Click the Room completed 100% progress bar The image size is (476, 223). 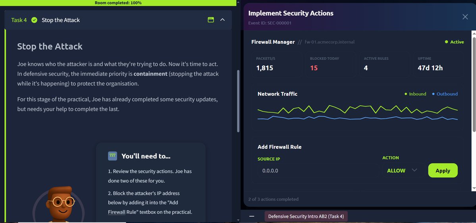(x=118, y=3)
